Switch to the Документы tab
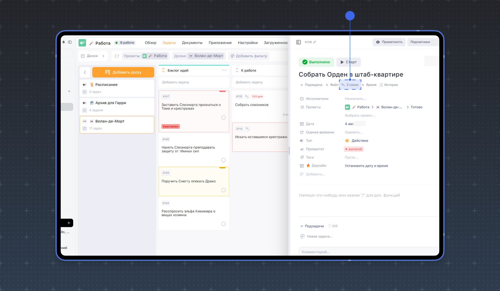The image size is (500, 291). pos(192,43)
